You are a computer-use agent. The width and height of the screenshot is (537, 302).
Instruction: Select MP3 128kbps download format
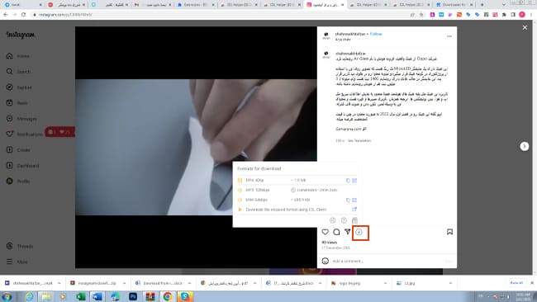click(x=297, y=190)
